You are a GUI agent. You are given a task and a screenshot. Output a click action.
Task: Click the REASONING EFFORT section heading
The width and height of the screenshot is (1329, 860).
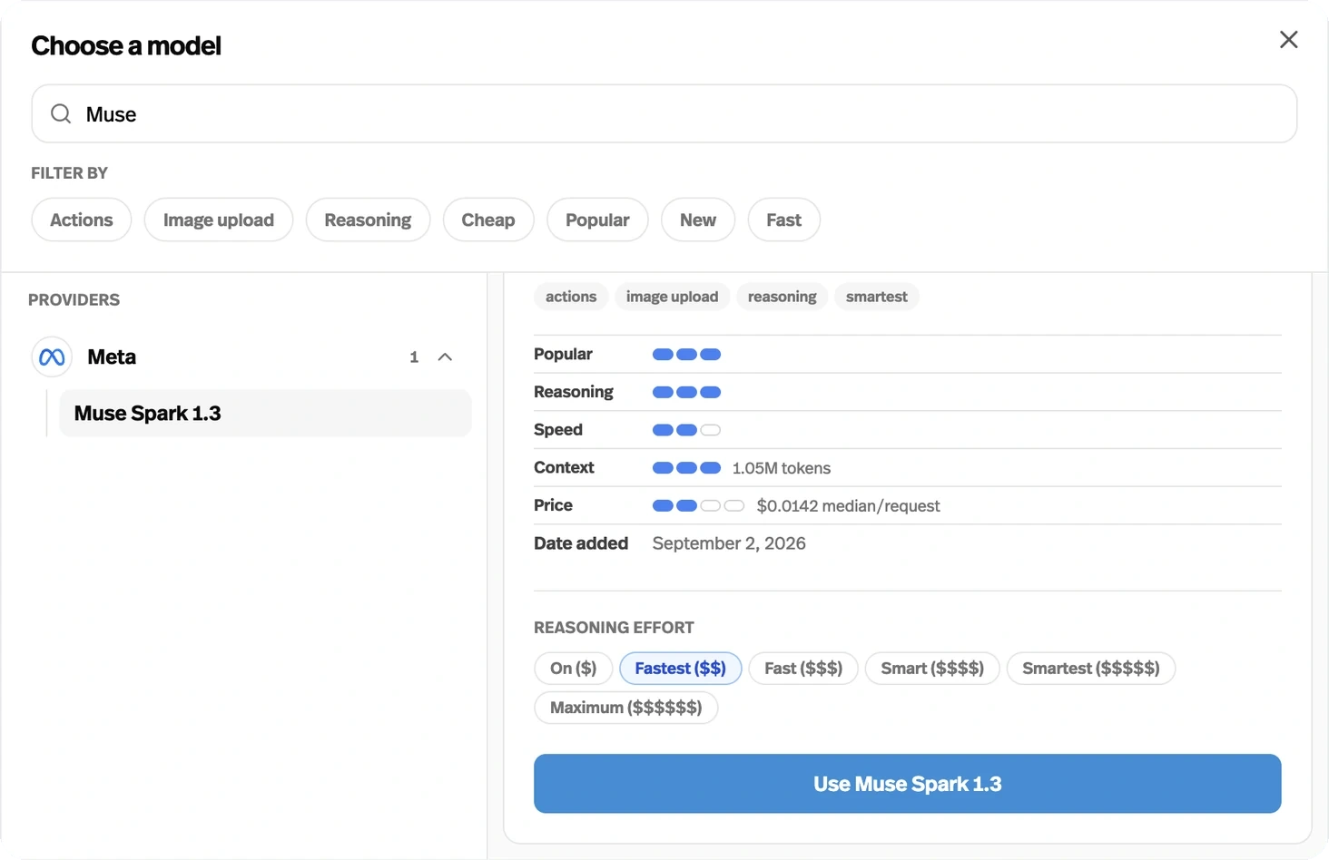click(614, 628)
